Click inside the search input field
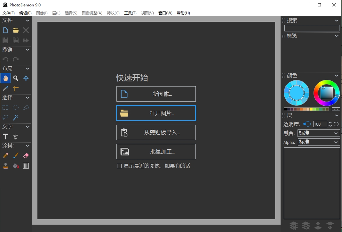 coord(312,28)
